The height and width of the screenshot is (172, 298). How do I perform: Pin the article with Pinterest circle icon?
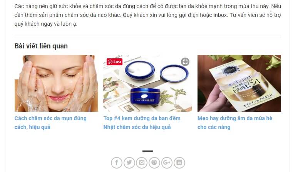pyautogui.click(x=154, y=162)
